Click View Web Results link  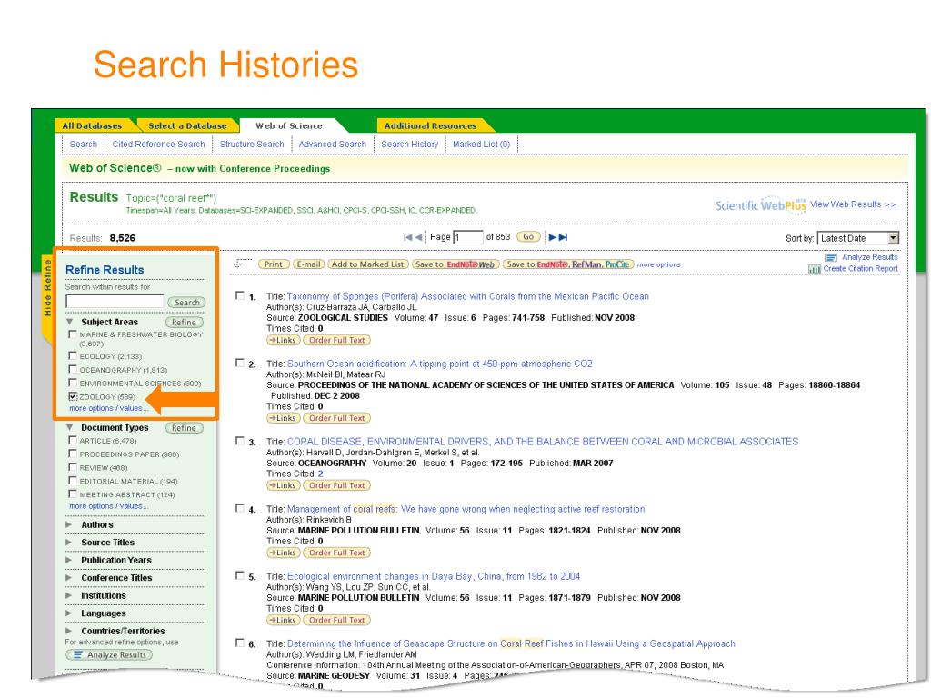click(853, 204)
